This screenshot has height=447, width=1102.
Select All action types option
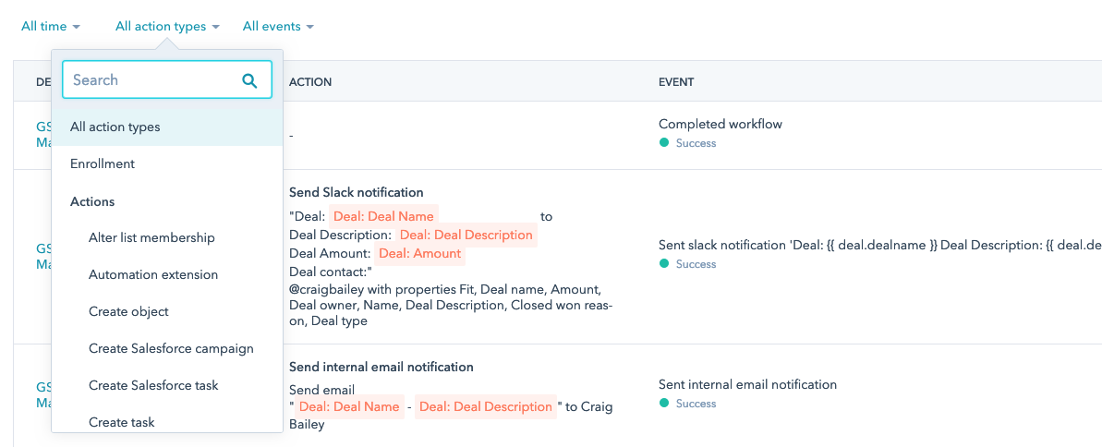pos(115,127)
